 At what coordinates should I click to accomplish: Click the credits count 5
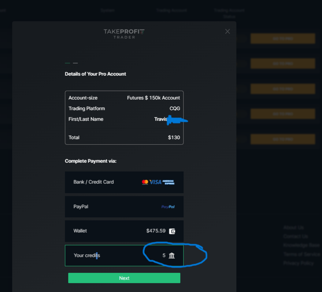[x=164, y=256]
